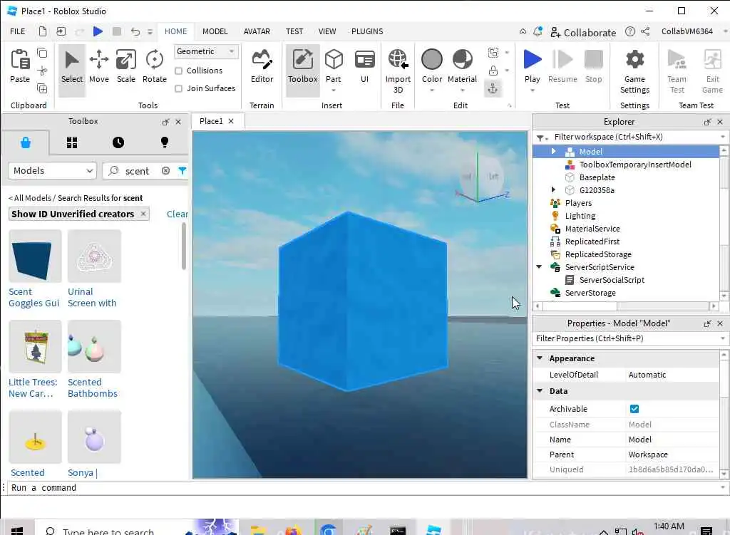Expand the Model tree node
The height and width of the screenshot is (535, 730).
click(x=553, y=151)
